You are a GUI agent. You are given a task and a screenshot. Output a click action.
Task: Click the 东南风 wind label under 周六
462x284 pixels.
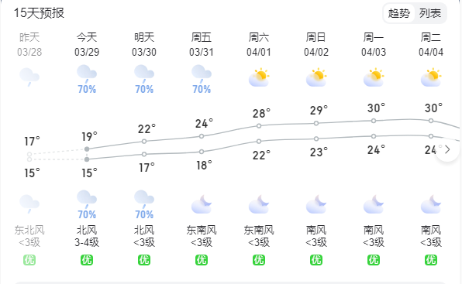pos(259,230)
